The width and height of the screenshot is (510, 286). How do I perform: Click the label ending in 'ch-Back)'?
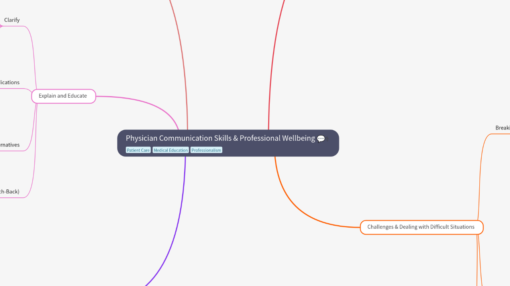tap(10, 191)
